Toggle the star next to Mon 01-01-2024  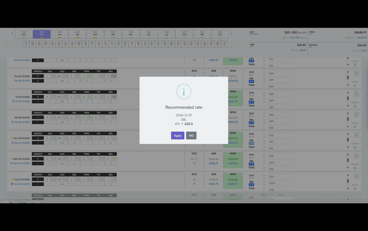(11, 163)
